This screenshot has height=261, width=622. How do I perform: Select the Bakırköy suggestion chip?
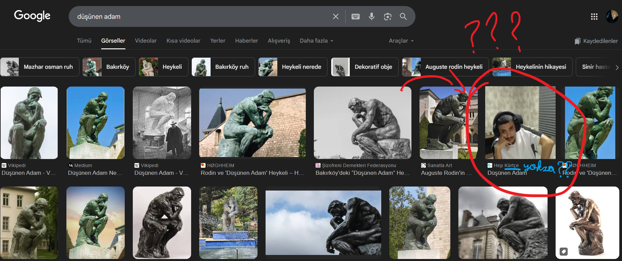[109, 67]
